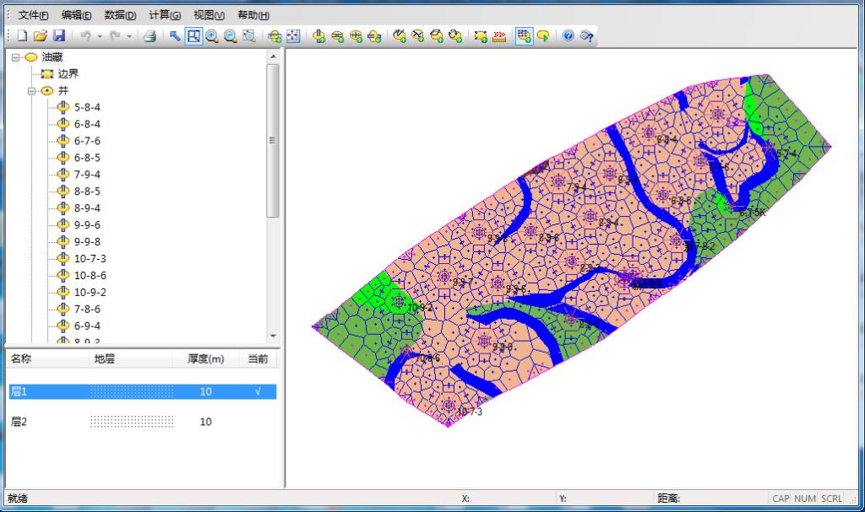
Task: Open the 计算(G) menu
Action: click(164, 15)
